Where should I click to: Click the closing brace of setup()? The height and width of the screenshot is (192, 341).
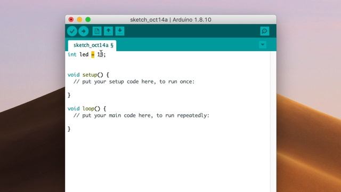[x=69, y=95]
